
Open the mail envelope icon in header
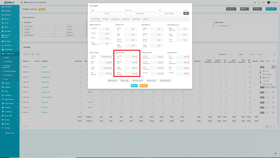264,2
